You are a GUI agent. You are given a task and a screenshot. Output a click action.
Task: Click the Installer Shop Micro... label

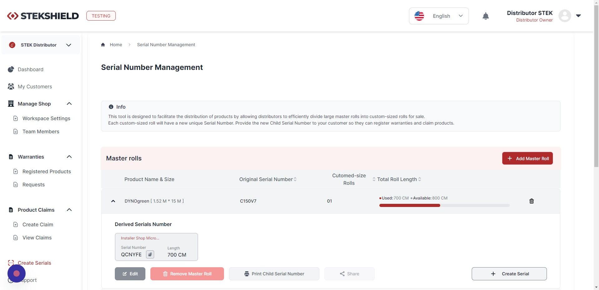[x=140, y=238]
